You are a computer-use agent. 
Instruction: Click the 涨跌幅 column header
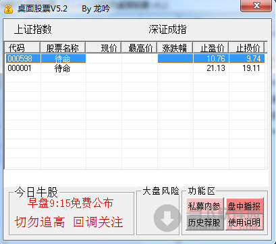pyautogui.click(x=175, y=48)
